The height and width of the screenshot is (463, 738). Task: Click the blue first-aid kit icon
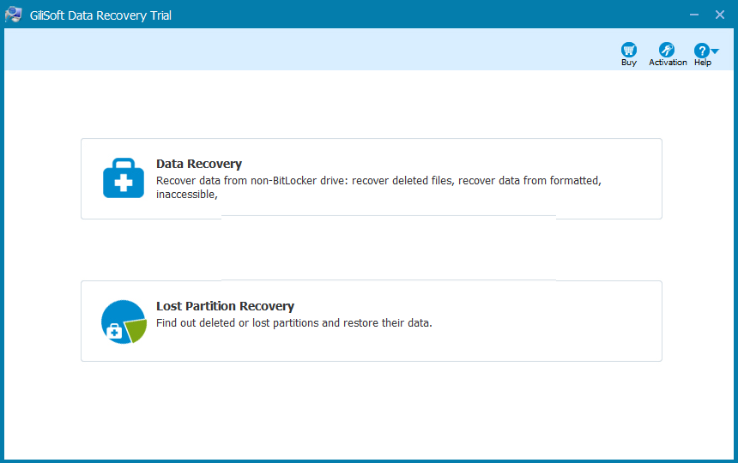(124, 178)
